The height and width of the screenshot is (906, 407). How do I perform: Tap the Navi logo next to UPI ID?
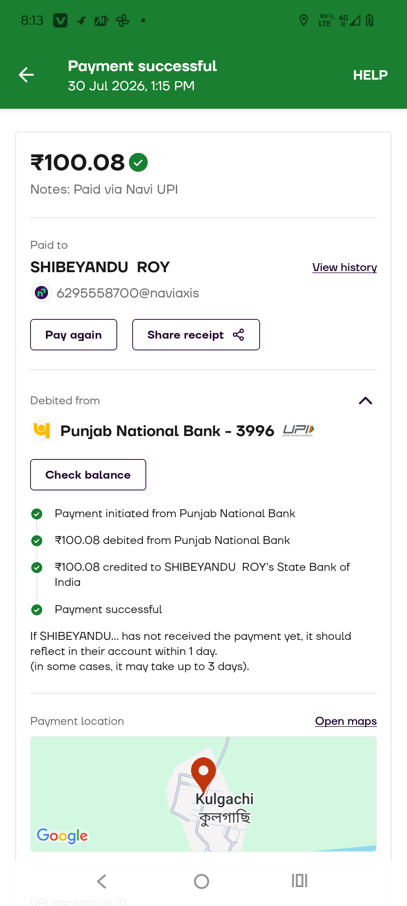click(41, 293)
